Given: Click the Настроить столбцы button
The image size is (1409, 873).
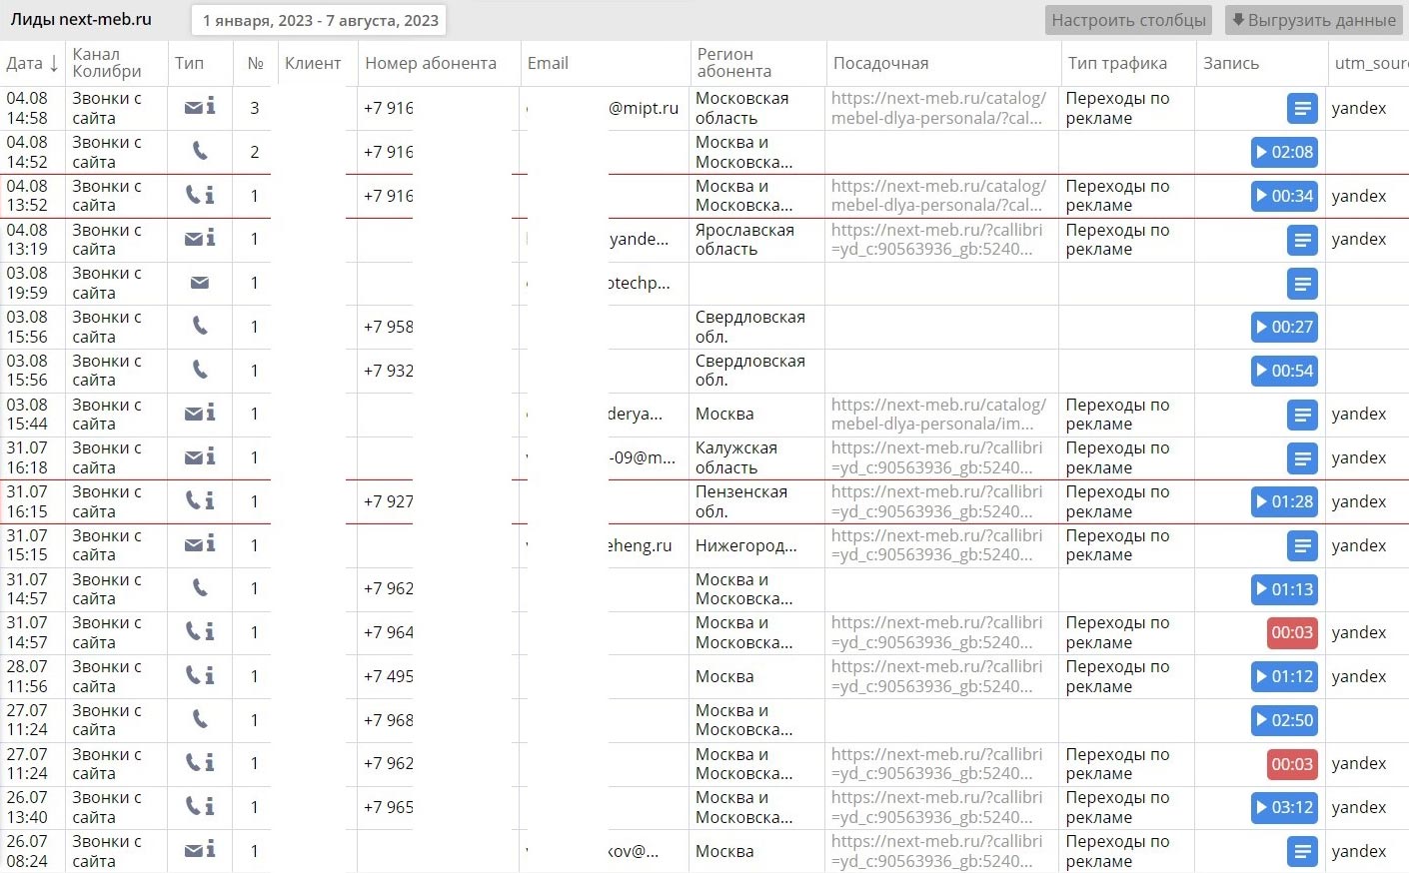Looking at the screenshot, I should [1128, 20].
